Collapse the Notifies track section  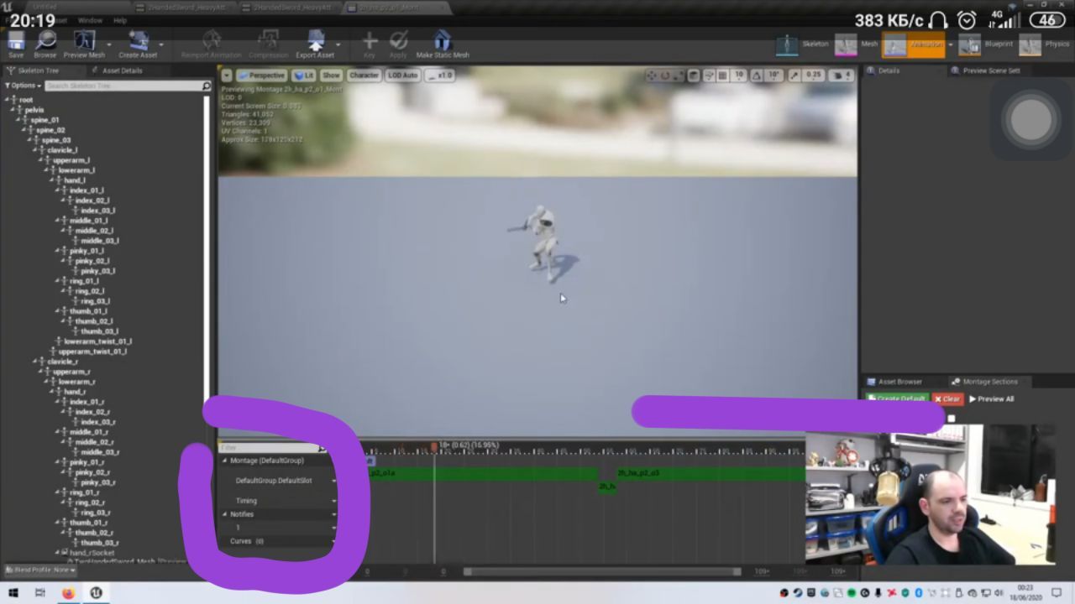pos(225,514)
